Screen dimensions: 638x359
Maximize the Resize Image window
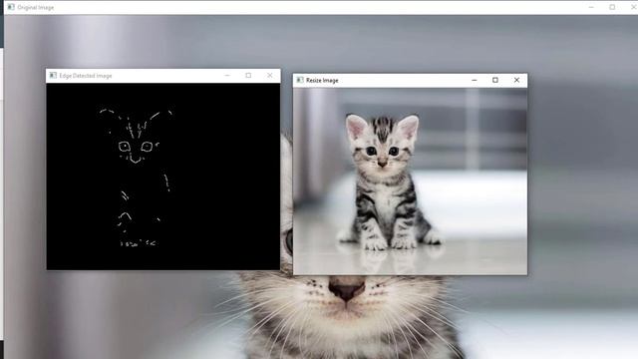(x=495, y=80)
